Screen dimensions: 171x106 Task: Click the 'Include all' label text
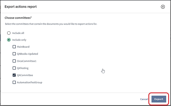[18, 33]
